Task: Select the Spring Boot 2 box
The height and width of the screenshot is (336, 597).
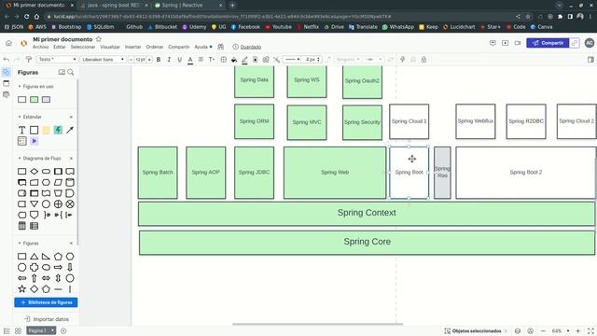Action: pyautogui.click(x=526, y=173)
